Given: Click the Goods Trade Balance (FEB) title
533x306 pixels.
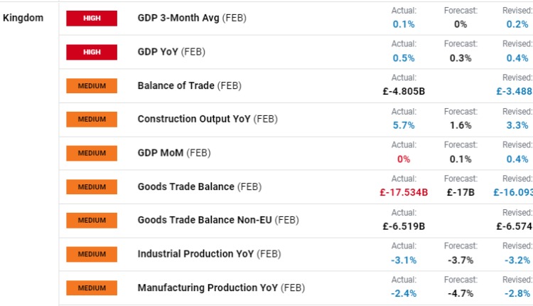Looking at the screenshot, I should pos(199,187).
